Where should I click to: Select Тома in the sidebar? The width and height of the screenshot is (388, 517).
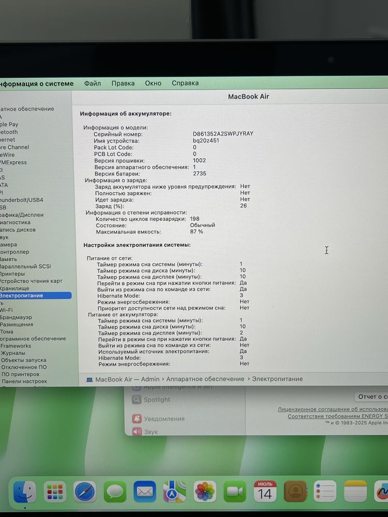7,332
